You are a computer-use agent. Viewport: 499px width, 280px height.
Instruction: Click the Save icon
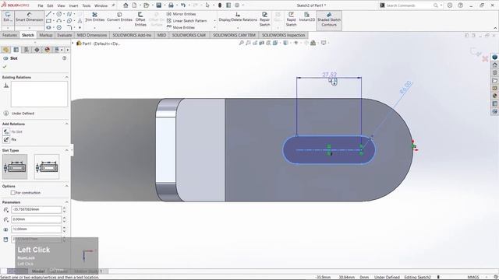tap(158, 5)
